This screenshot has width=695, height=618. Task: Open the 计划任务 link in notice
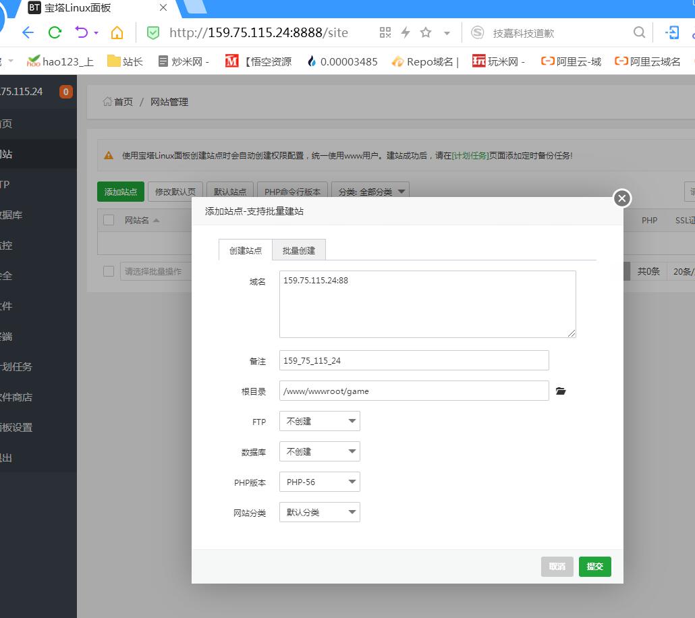pyautogui.click(x=470, y=155)
